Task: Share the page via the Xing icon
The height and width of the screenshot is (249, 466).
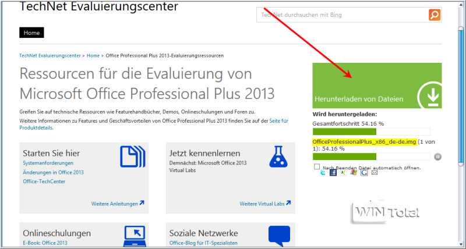Action: coord(344,172)
